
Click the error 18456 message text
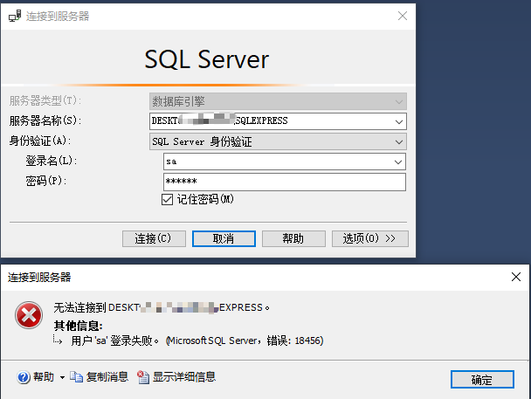(197, 341)
